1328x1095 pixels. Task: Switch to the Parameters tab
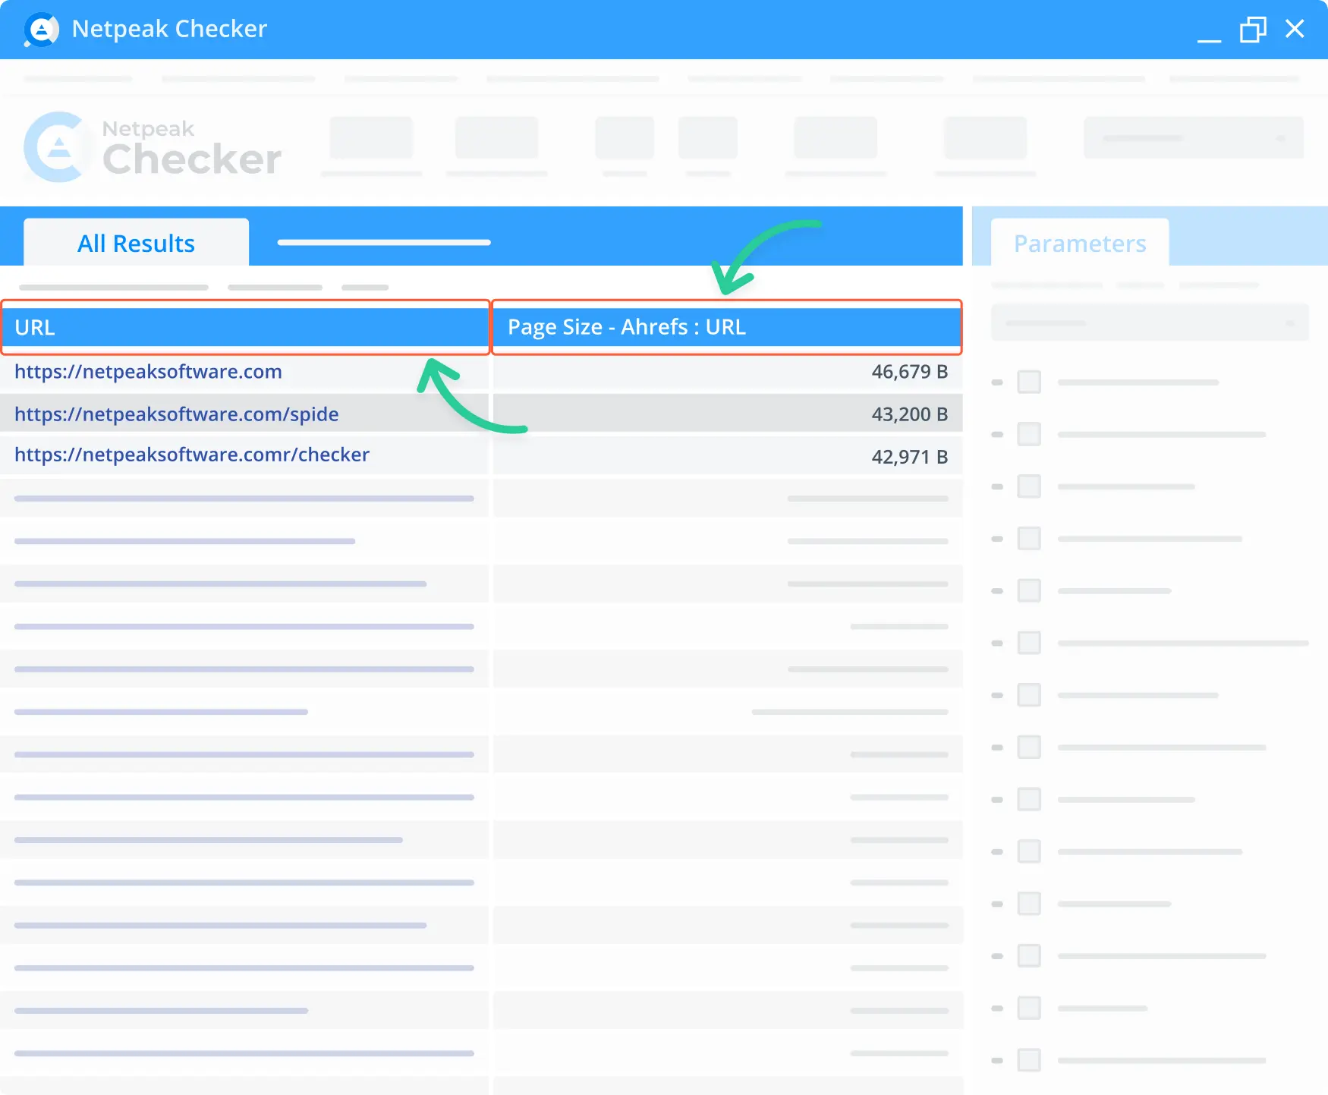1080,243
